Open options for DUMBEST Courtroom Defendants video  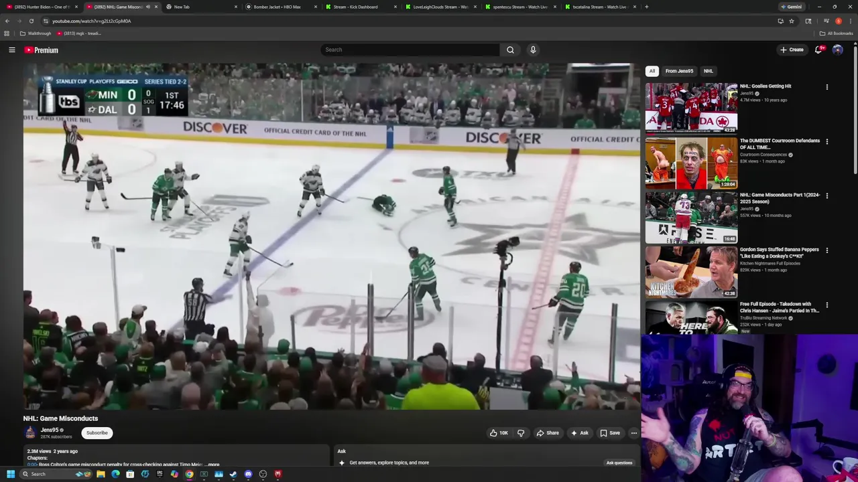pos(826,142)
